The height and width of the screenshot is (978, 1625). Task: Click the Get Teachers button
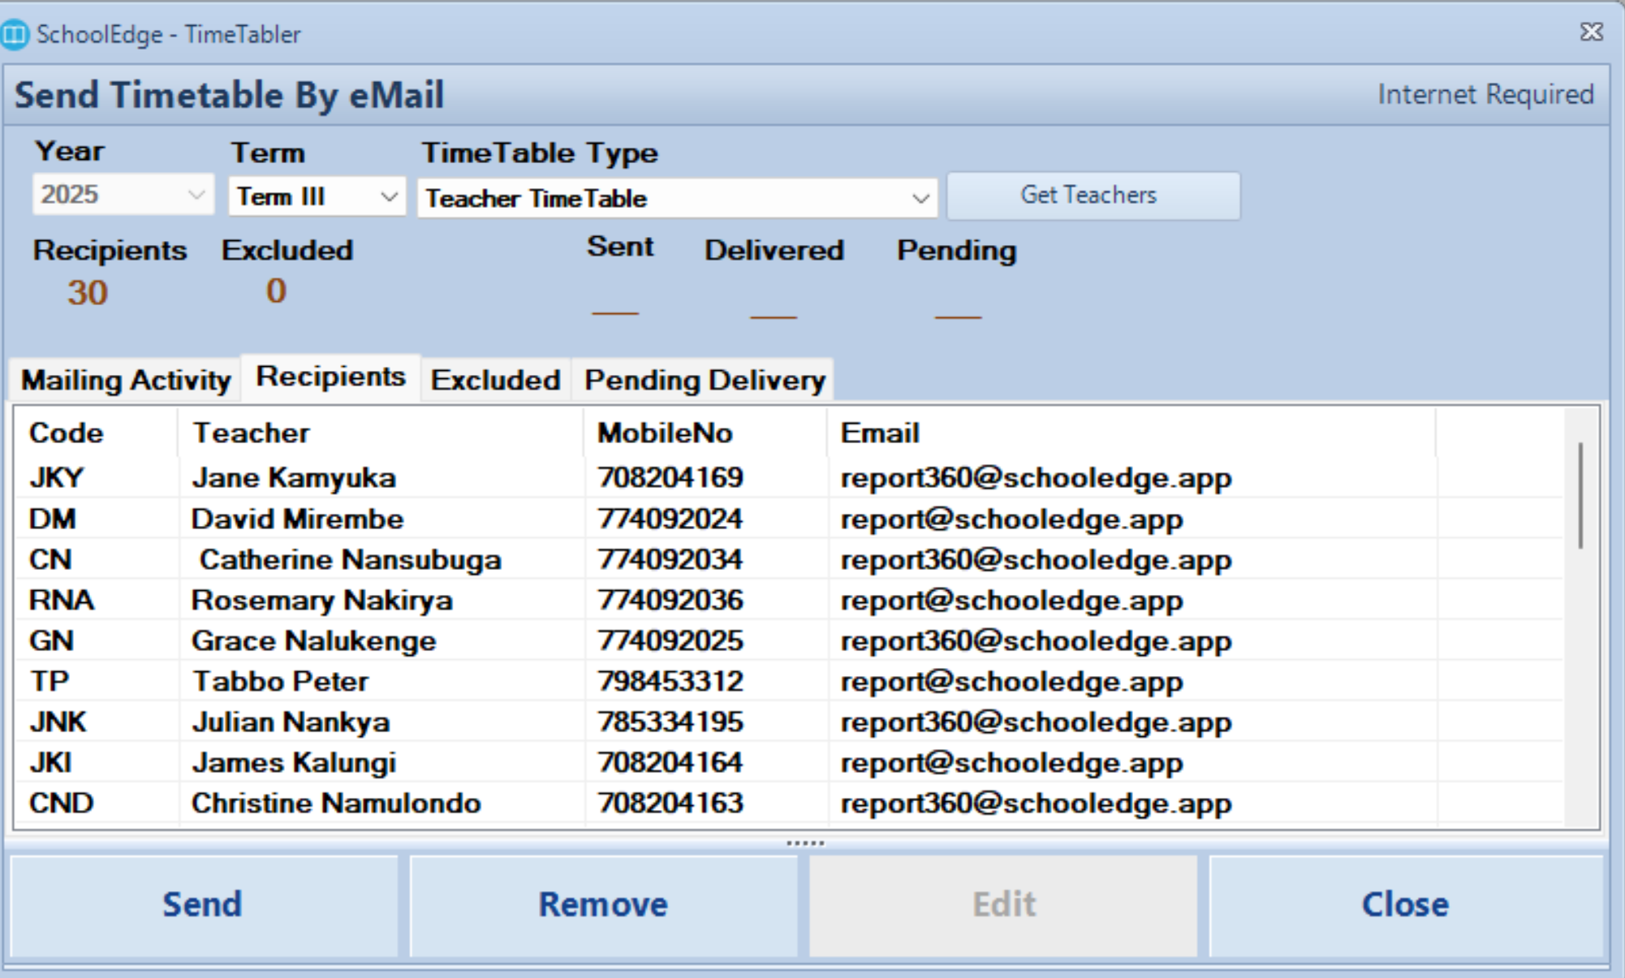(1093, 196)
